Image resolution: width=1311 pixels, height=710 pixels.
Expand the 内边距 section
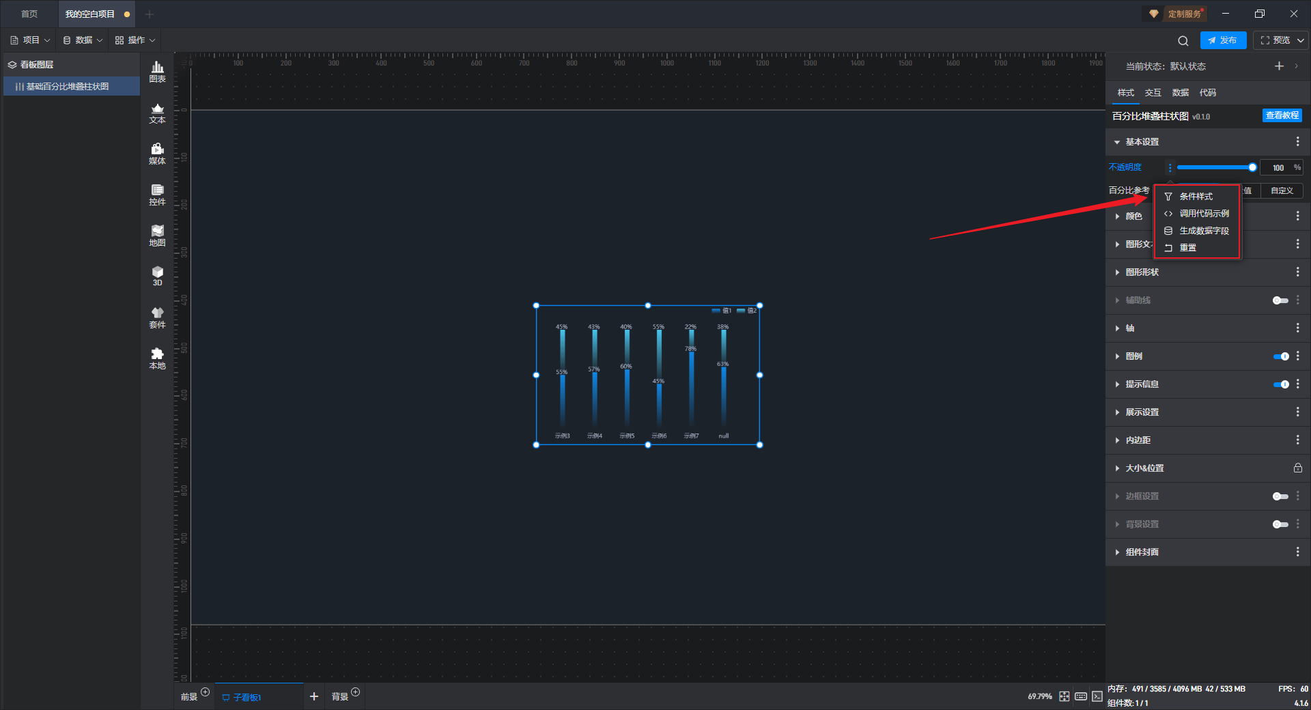1117,440
